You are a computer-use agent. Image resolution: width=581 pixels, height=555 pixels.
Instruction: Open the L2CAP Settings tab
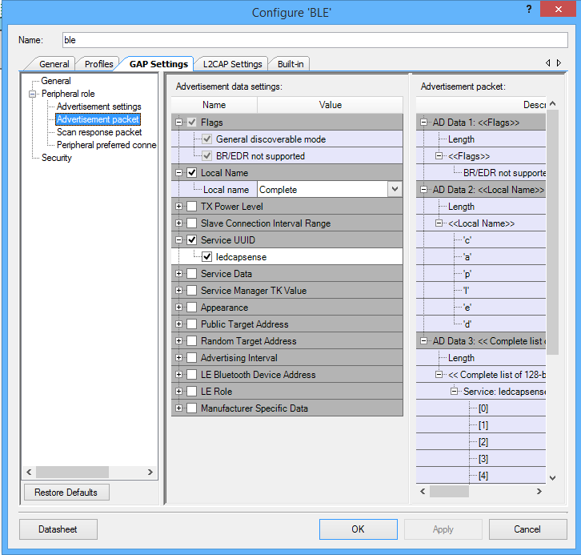click(232, 64)
